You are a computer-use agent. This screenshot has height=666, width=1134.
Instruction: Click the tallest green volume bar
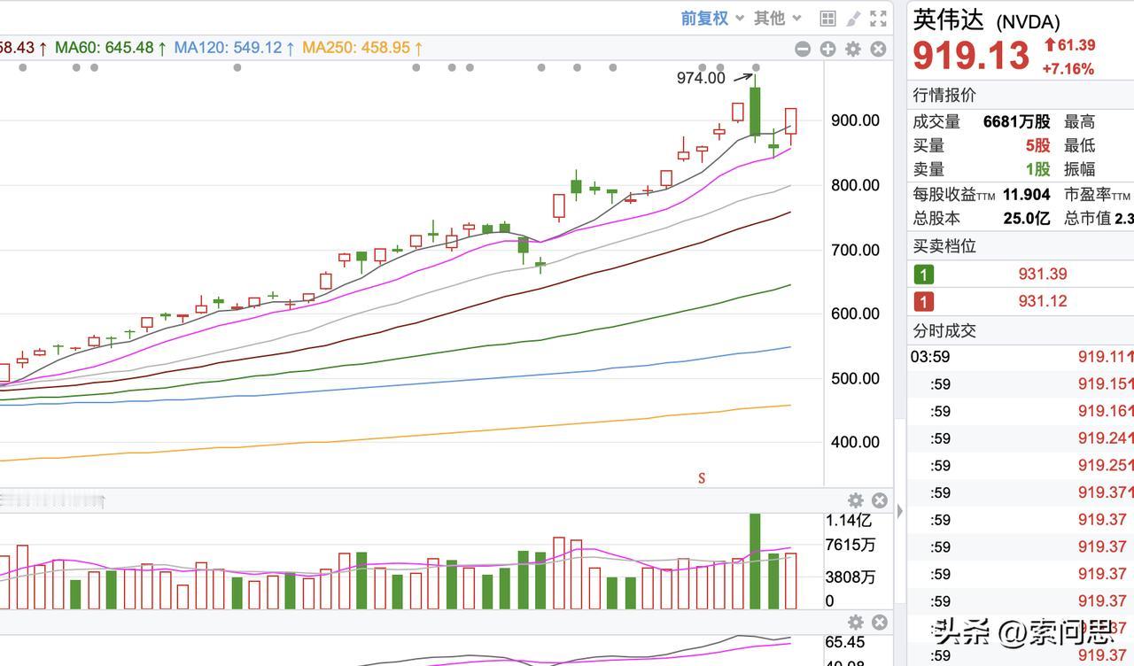[755, 561]
